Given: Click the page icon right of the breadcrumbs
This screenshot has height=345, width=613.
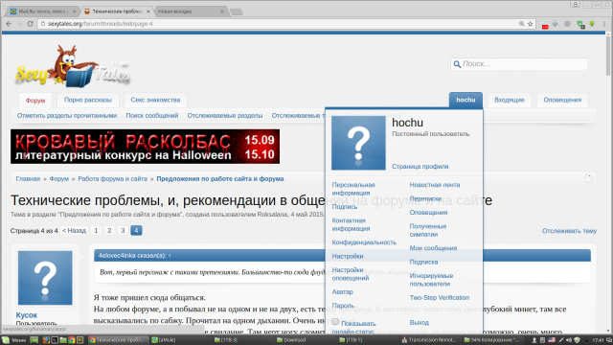Looking at the screenshot, I should (x=589, y=179).
